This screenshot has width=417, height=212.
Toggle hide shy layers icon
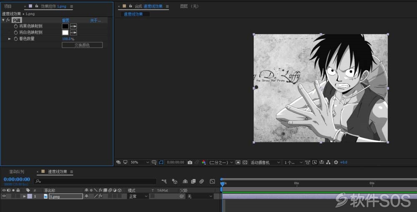point(186,181)
